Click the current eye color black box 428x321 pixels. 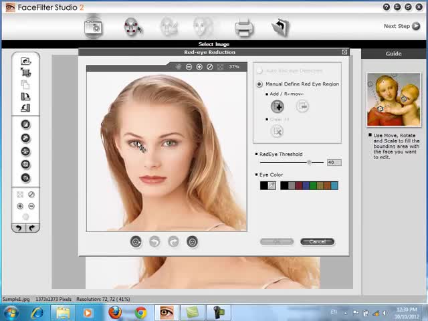coord(264,186)
